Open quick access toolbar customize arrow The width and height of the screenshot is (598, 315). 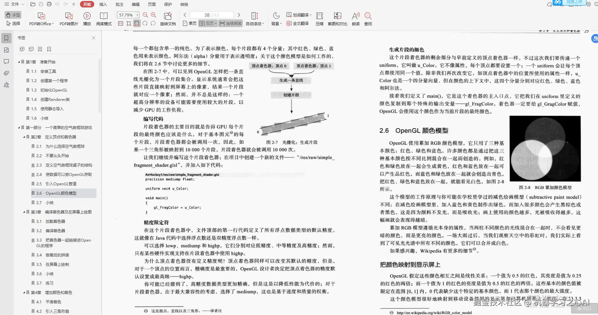coord(73,4)
